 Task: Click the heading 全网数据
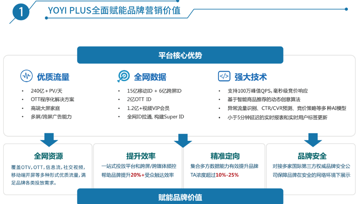coord(150,77)
